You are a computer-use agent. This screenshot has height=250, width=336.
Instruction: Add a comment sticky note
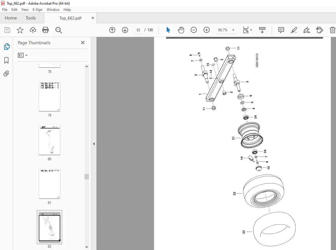click(x=281, y=30)
